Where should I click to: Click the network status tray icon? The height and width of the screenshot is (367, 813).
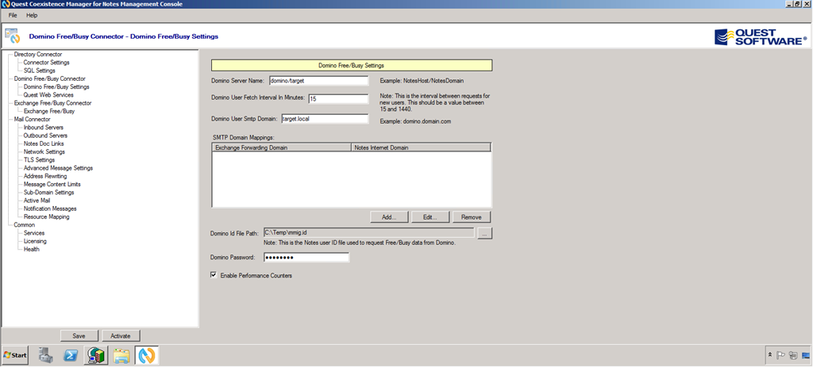pyautogui.click(x=793, y=355)
